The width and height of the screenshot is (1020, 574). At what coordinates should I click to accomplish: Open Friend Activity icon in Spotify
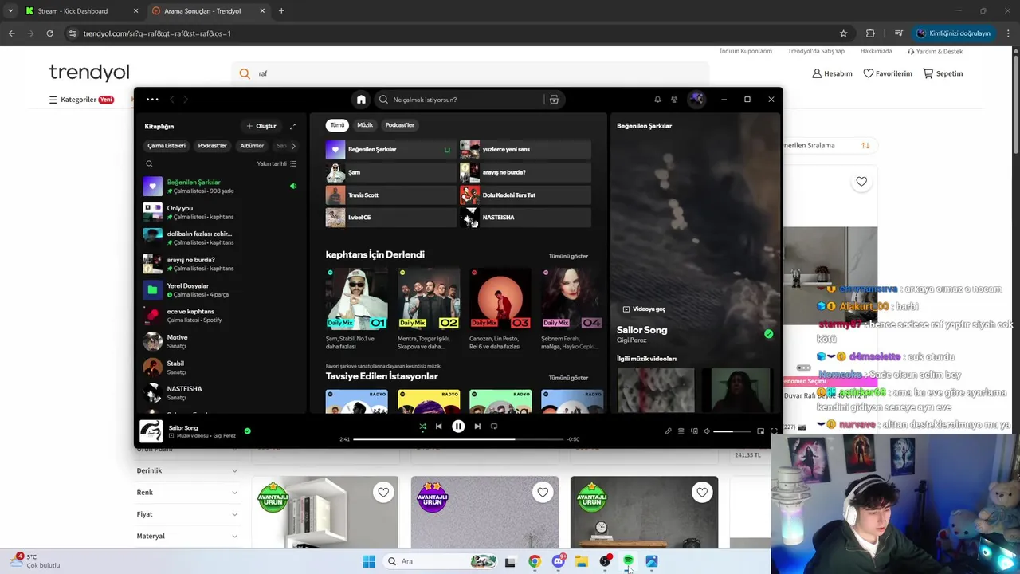click(x=674, y=100)
